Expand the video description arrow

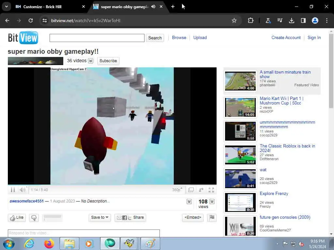[189, 201]
